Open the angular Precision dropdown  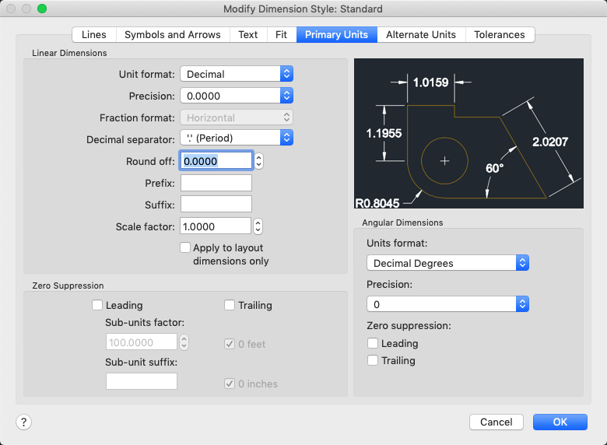pos(447,303)
